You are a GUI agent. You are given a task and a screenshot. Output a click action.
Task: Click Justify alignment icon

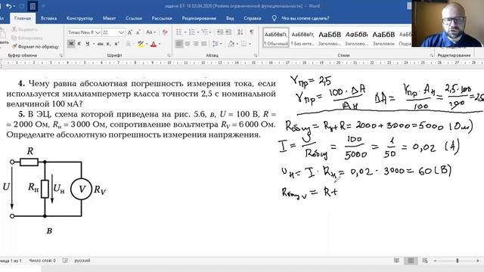(x=203, y=44)
